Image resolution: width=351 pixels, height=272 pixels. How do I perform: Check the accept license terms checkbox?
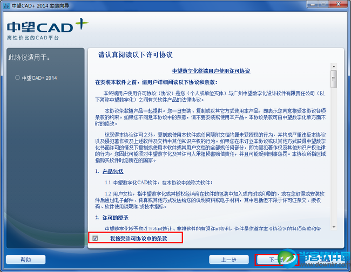(95, 238)
